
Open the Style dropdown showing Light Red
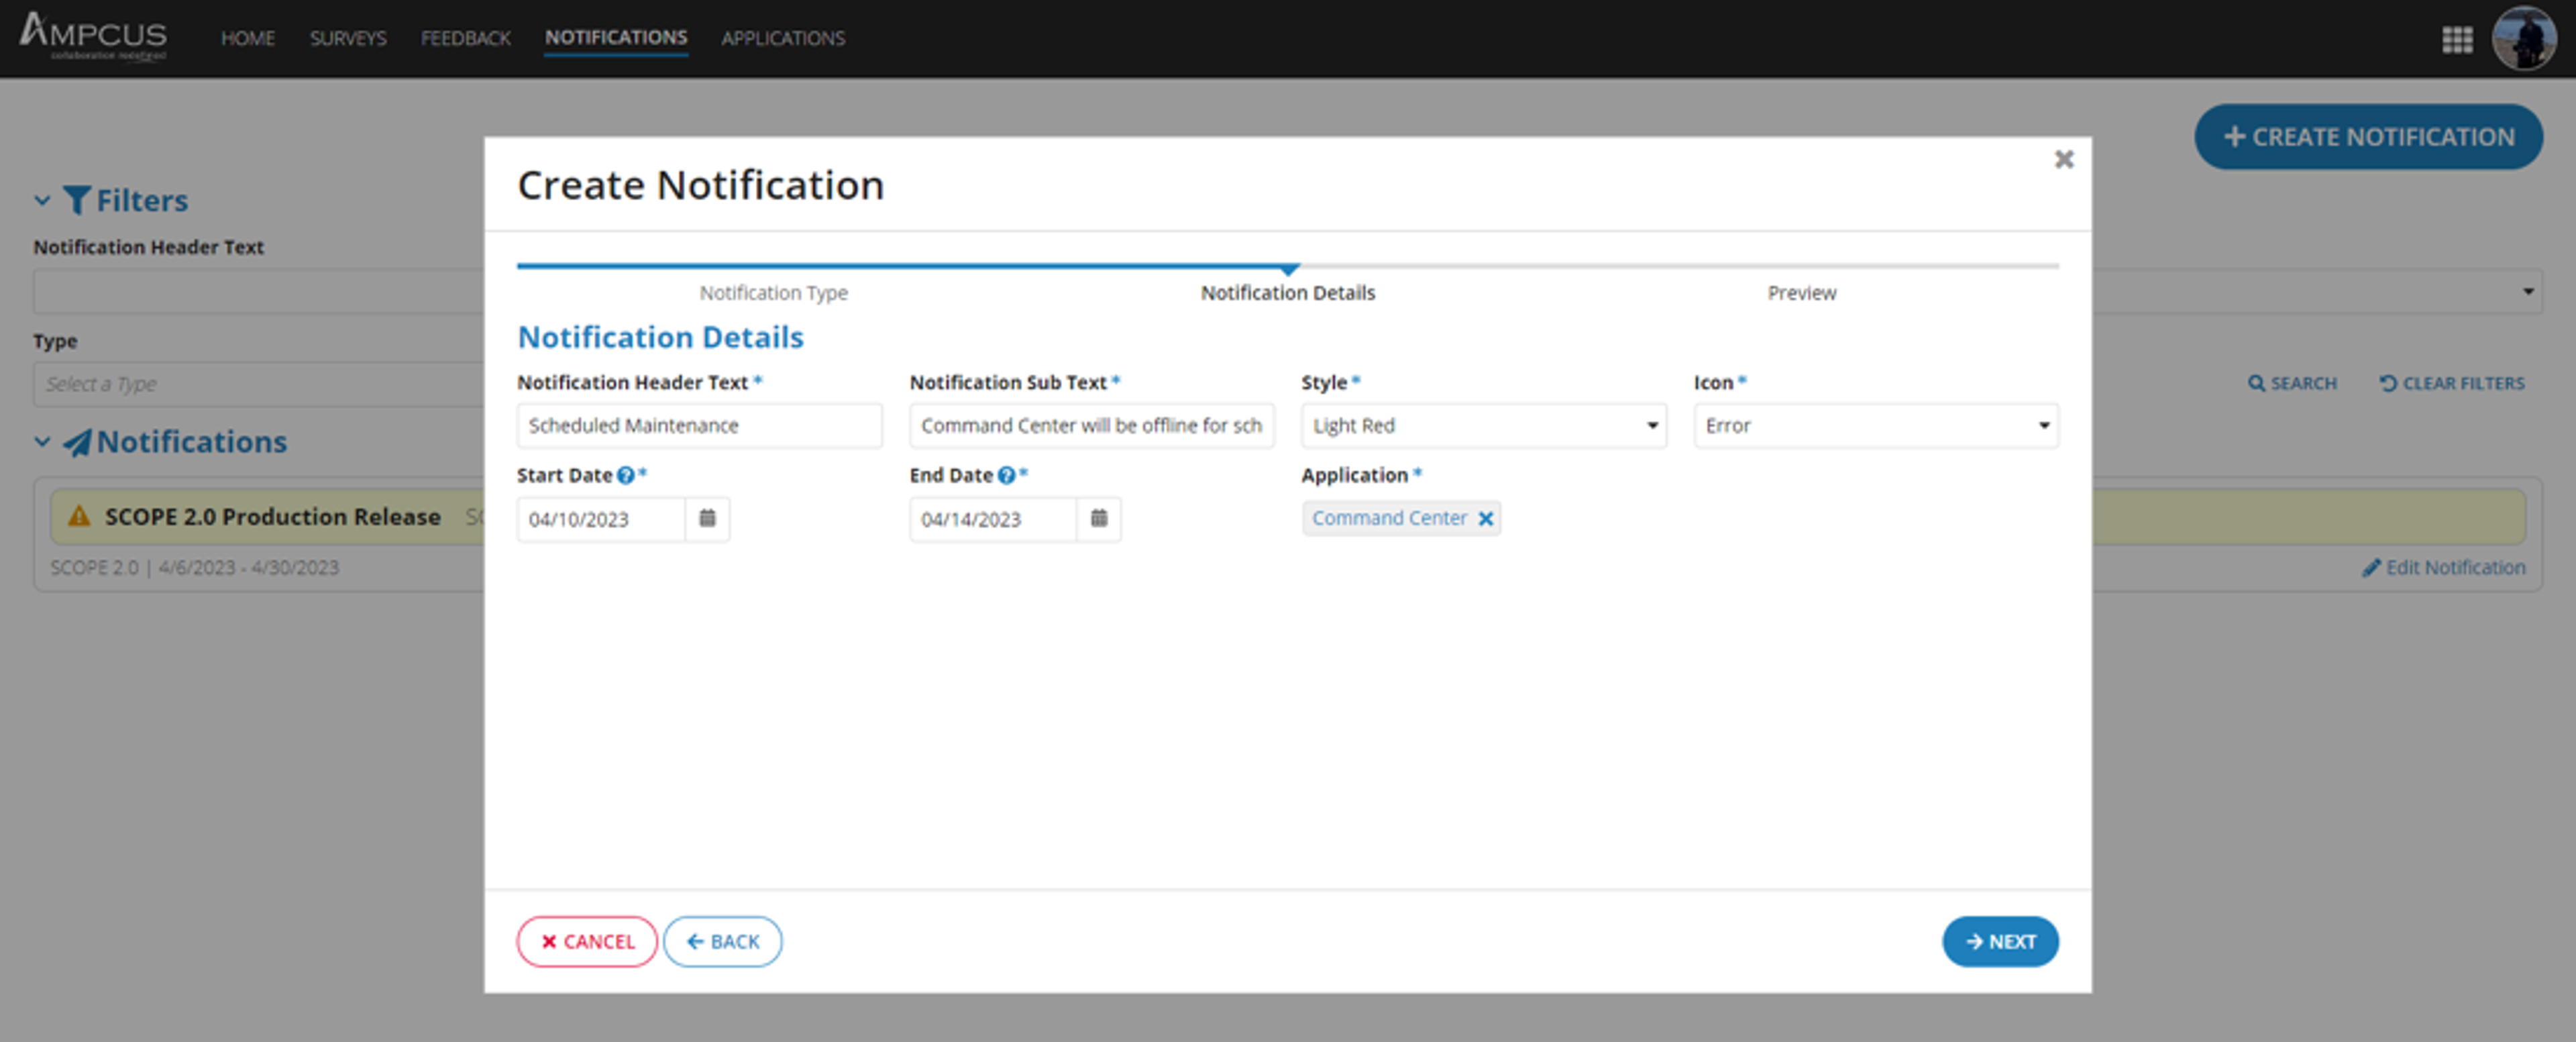click(x=1483, y=425)
